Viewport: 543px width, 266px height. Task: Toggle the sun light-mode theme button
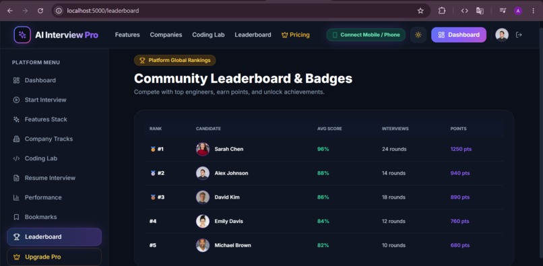click(418, 34)
